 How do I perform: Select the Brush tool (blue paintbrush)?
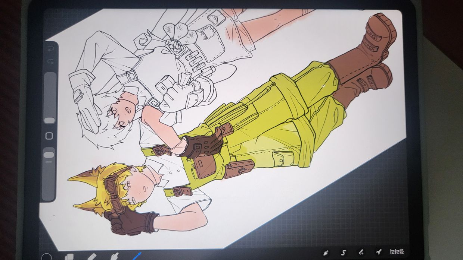click(x=137, y=256)
